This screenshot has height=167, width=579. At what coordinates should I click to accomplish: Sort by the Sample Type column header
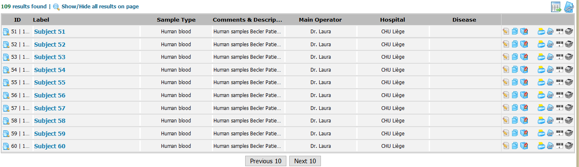[176, 20]
